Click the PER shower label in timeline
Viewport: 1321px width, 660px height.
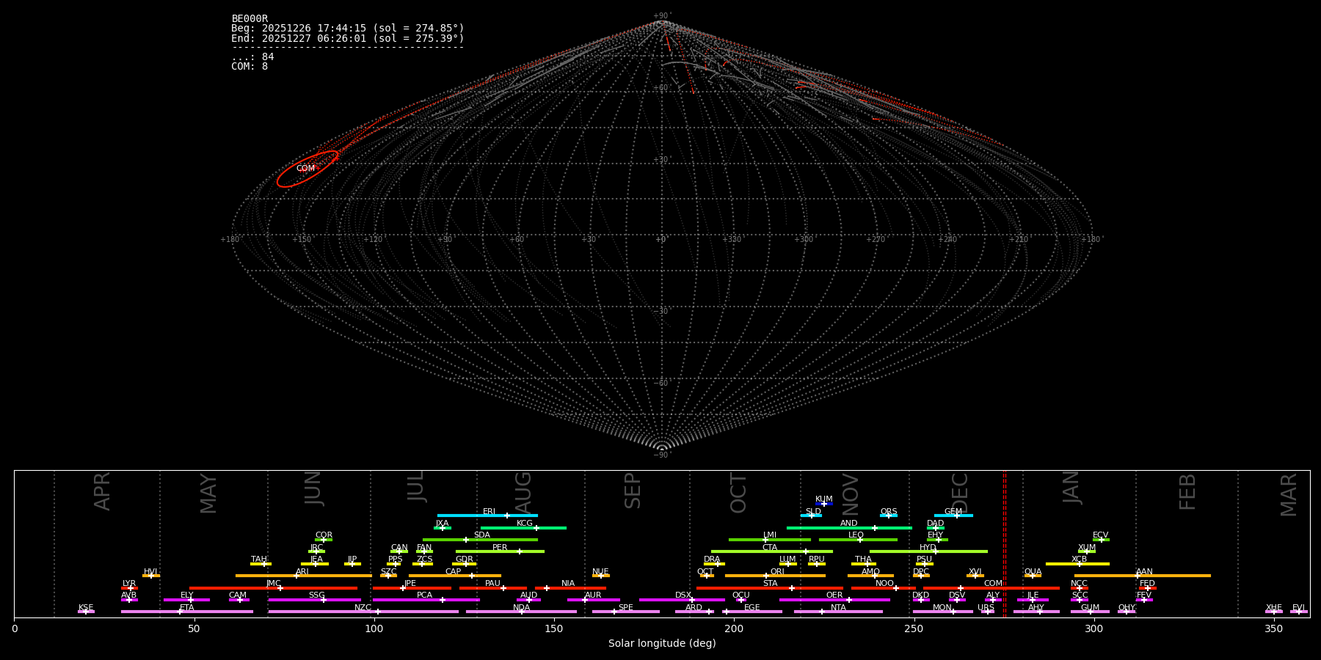pyautogui.click(x=500, y=547)
